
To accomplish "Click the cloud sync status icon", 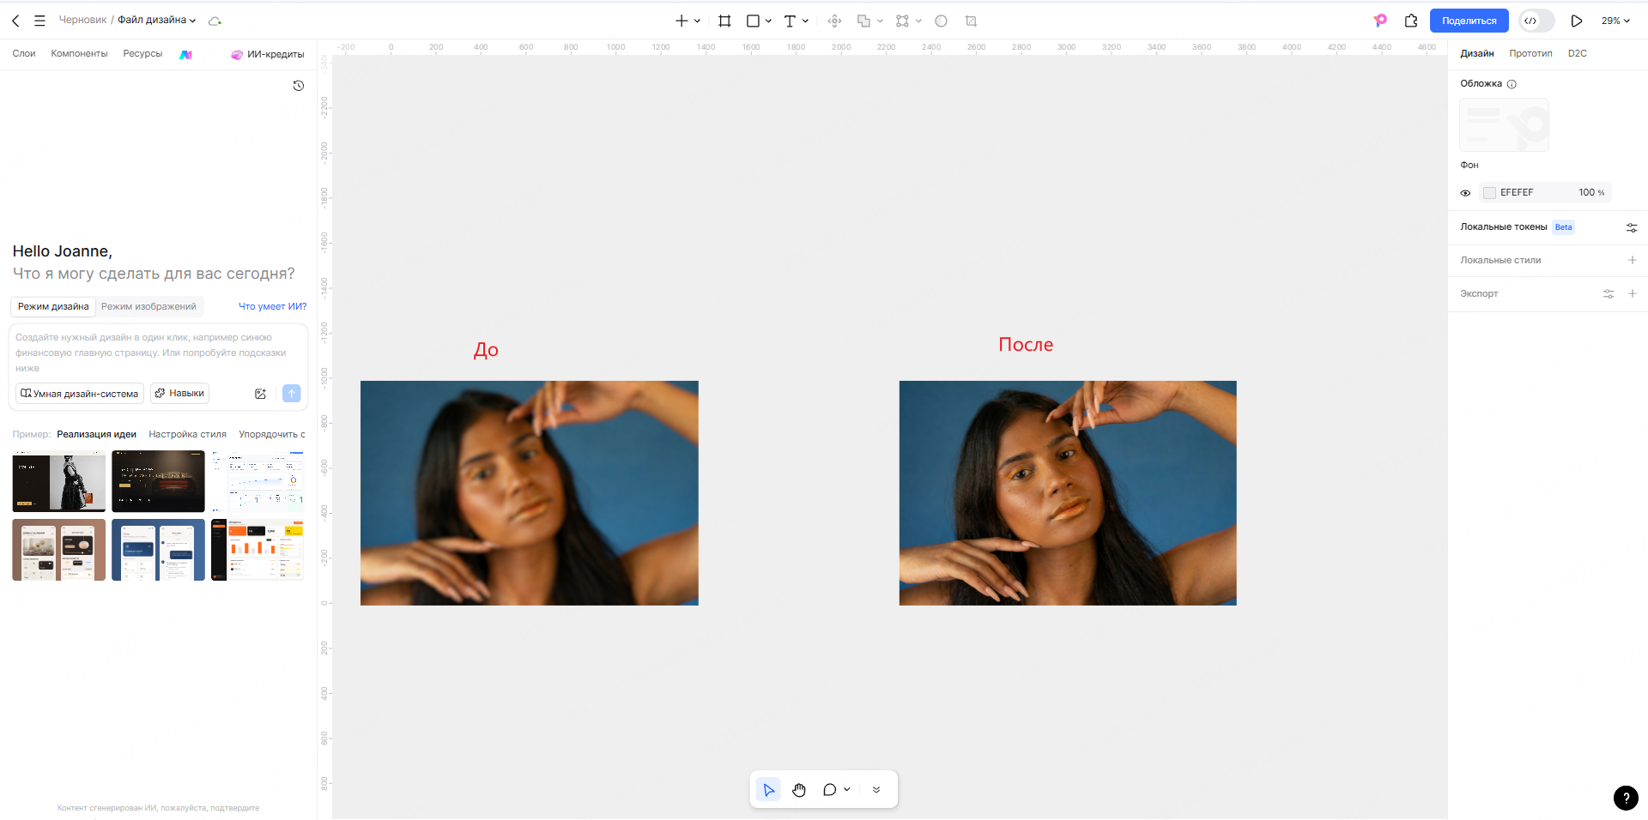I will [x=215, y=21].
